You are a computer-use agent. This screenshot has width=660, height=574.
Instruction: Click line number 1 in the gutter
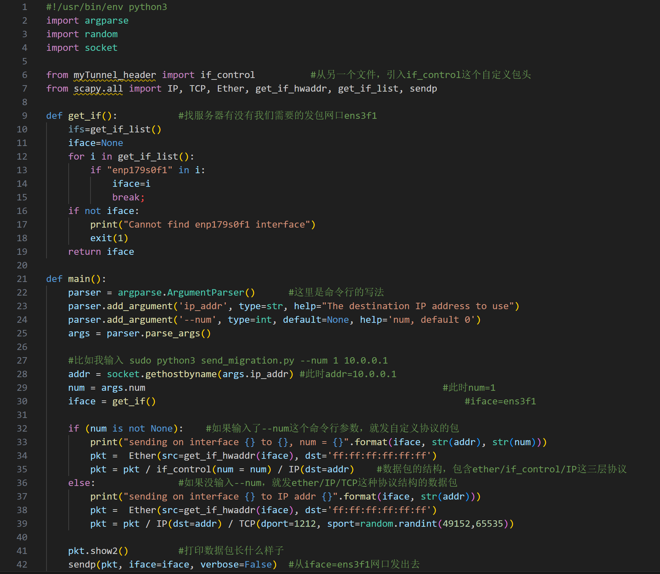point(24,7)
